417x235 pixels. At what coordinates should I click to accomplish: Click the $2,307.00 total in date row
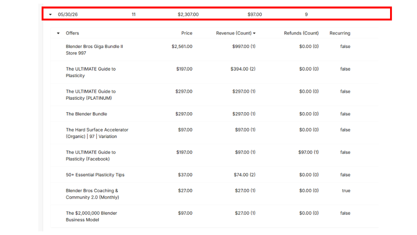coord(188,14)
